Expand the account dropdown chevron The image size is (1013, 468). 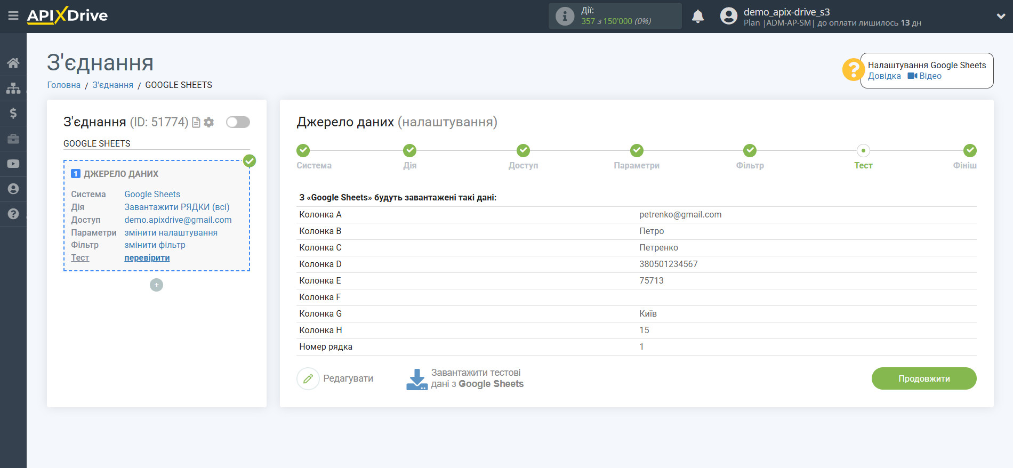[1001, 17]
